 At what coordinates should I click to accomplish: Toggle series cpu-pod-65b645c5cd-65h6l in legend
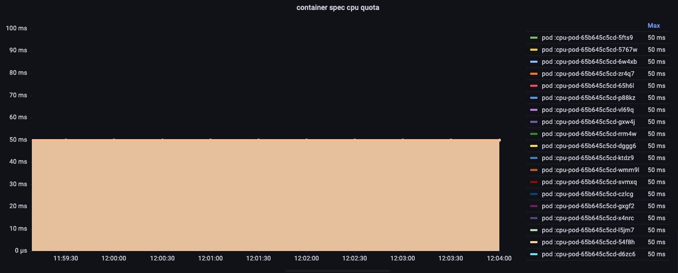tap(588, 86)
